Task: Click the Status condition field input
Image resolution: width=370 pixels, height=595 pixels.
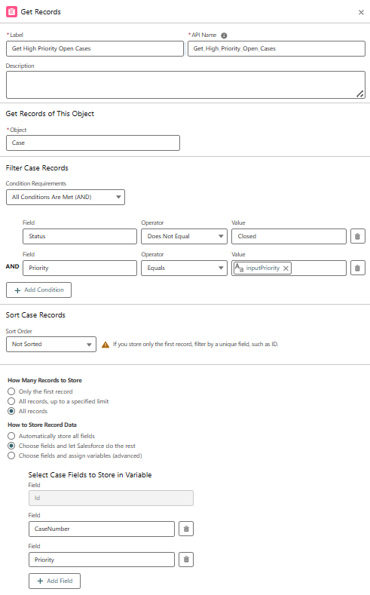Action: click(80, 236)
